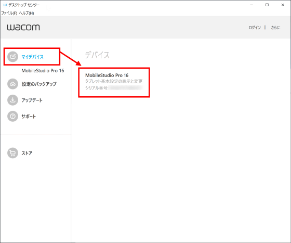Select マイデバイス in the sidebar
This screenshot has height=243, width=291.
click(x=32, y=57)
